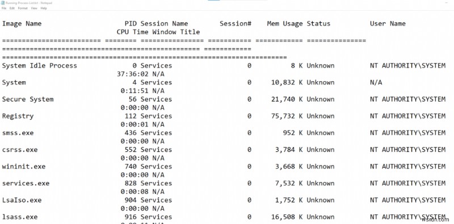Click the 'Image Name' column header text

[22, 24]
